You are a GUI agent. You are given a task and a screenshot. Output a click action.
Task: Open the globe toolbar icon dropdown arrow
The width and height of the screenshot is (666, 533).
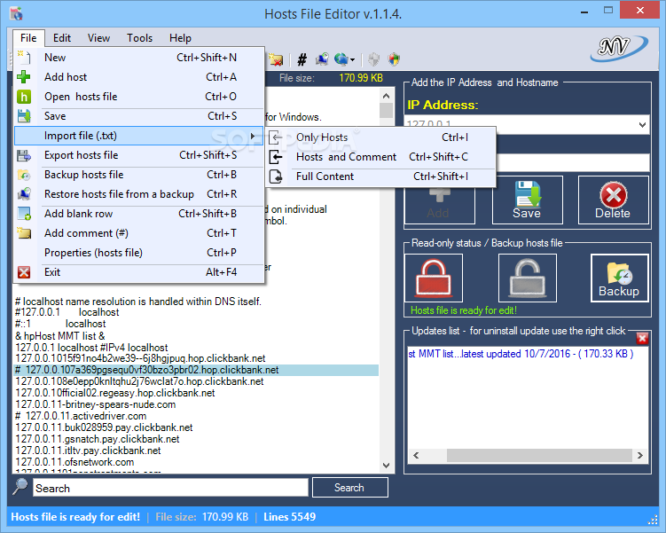[x=353, y=60]
